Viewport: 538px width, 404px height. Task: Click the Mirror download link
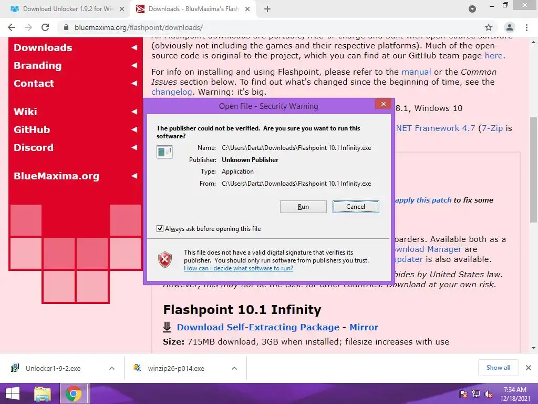pyautogui.click(x=364, y=327)
